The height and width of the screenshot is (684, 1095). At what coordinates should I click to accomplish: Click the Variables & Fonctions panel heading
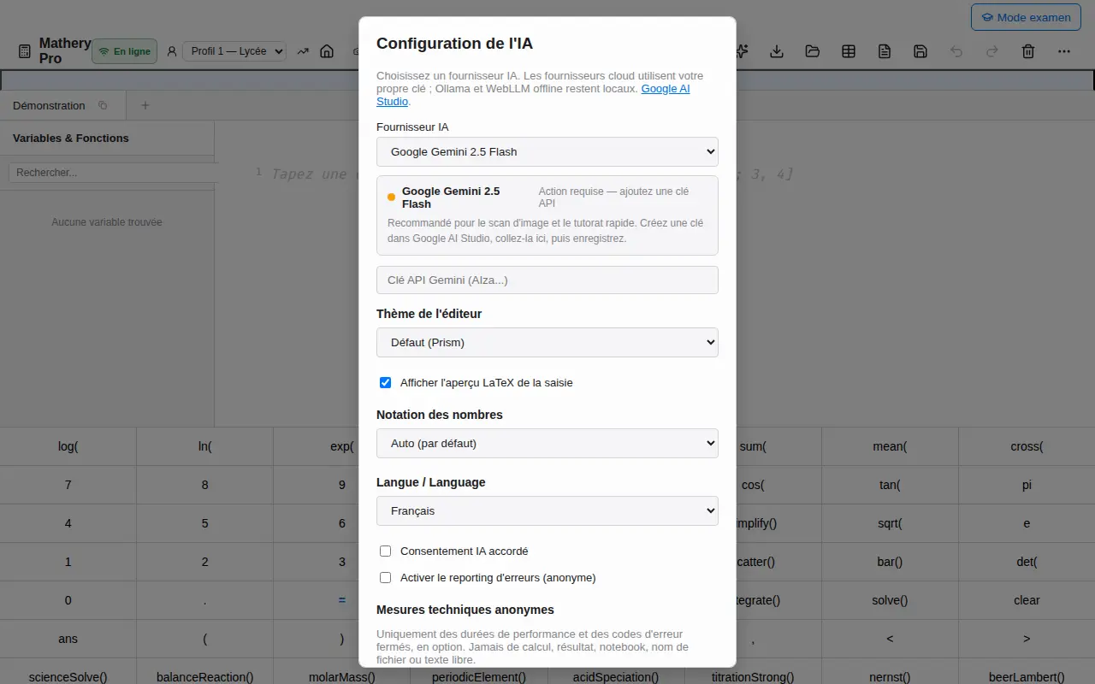[71, 139]
